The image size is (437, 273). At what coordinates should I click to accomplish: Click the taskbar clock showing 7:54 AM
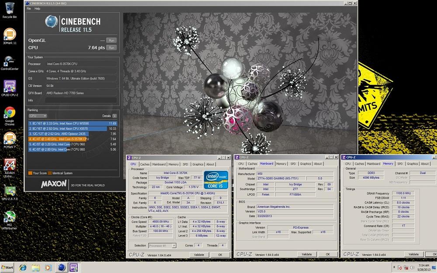tap(423, 268)
